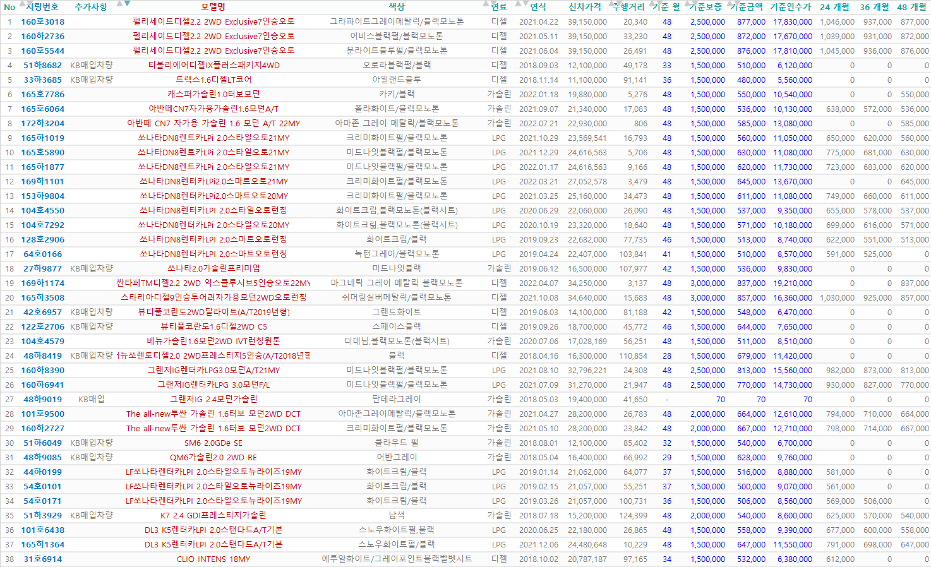Open vehicle number 33하3685

(43, 80)
